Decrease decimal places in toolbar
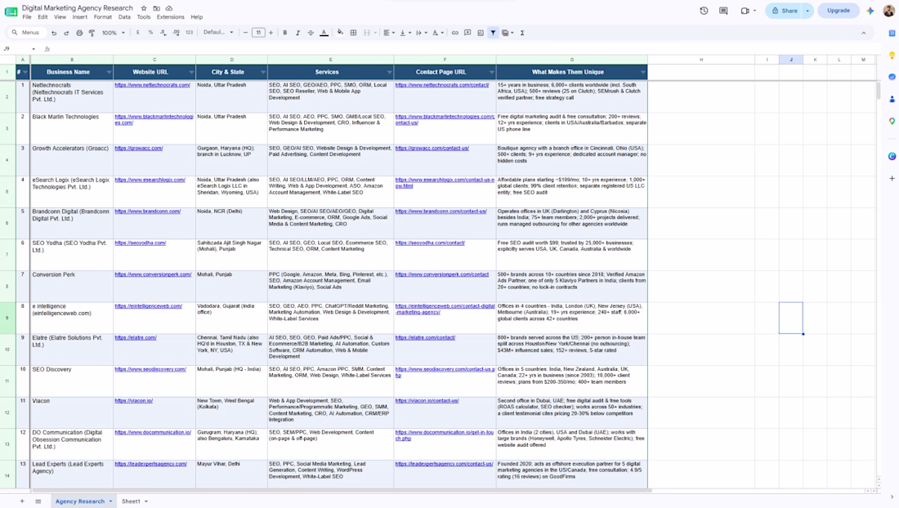899x508 pixels. 163,33
